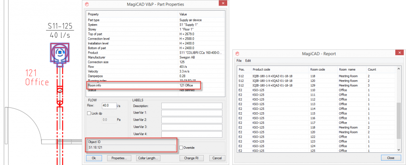This screenshot has width=406, height=165.
Task: Select the Manufacturer row 'Swegon AB'
Action: (x=155, y=57)
